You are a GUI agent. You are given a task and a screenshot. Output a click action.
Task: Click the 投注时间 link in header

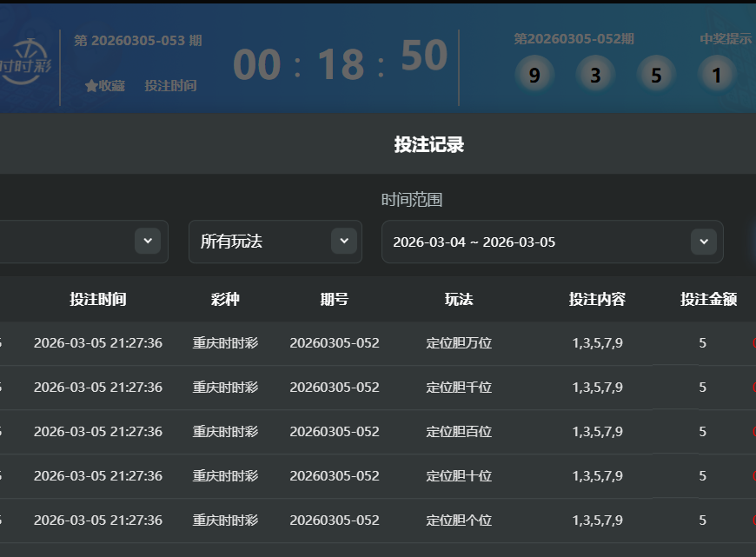pyautogui.click(x=170, y=86)
